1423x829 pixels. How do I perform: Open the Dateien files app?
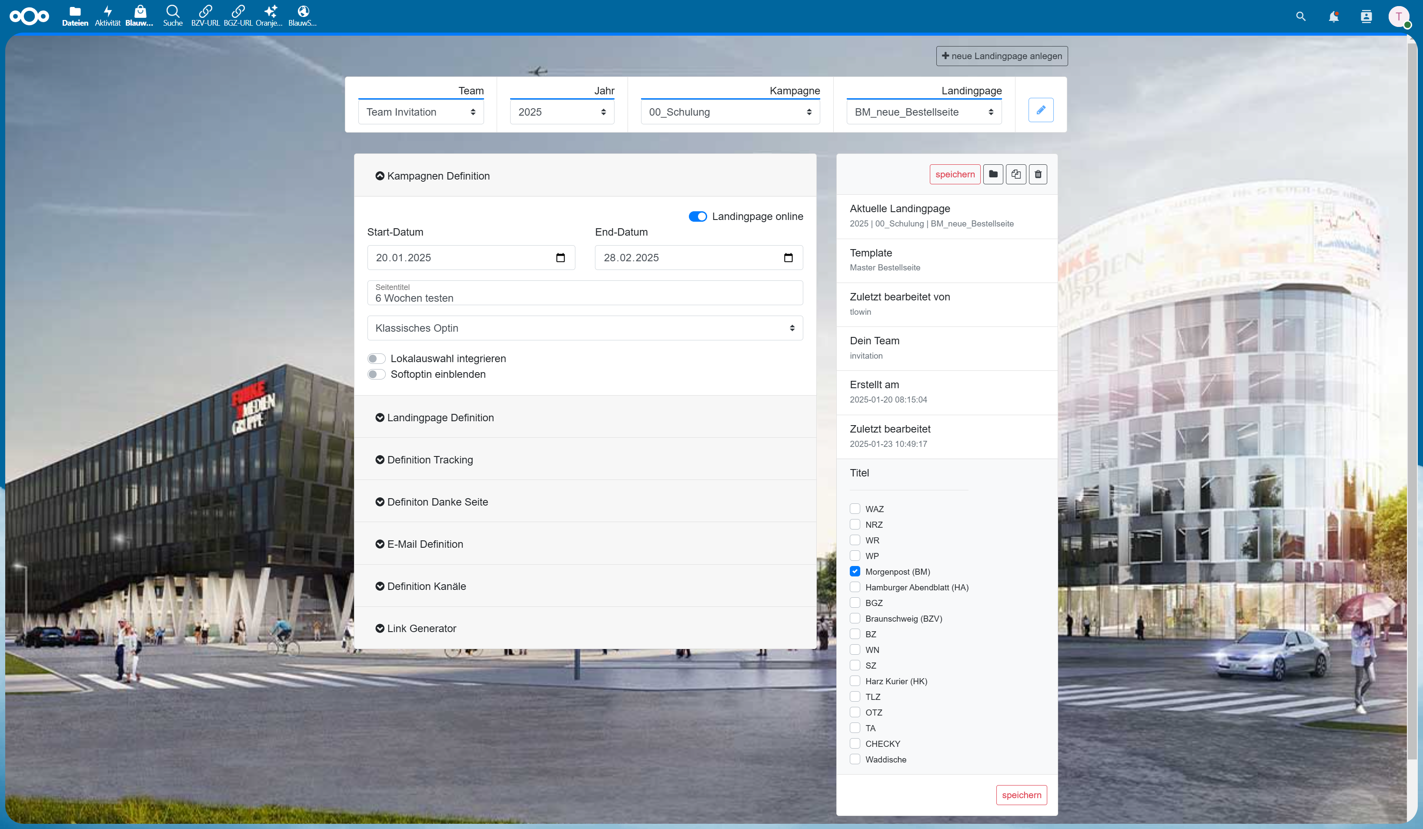point(75,16)
